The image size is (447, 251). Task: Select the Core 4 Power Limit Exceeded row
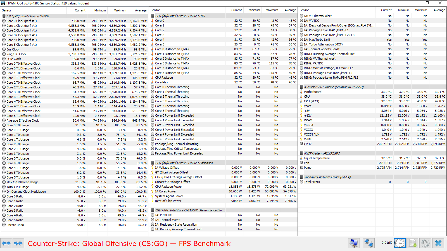223,134
